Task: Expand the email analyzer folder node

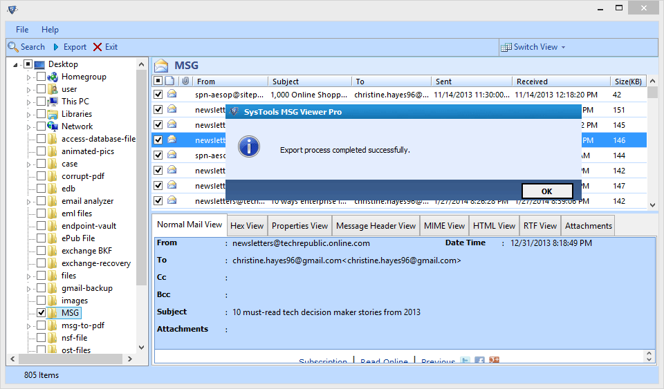Action: pos(29,202)
